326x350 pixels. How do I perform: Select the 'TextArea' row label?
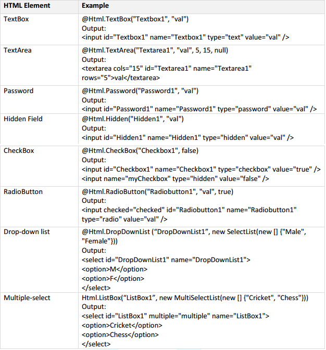(17, 50)
